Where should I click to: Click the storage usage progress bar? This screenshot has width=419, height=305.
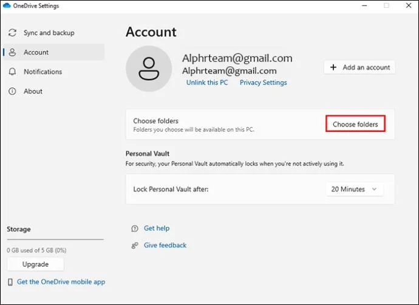point(55,239)
